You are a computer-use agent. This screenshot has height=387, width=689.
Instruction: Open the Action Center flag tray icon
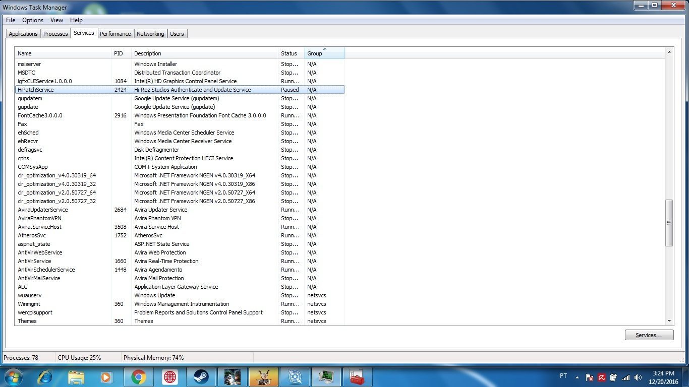click(x=590, y=377)
